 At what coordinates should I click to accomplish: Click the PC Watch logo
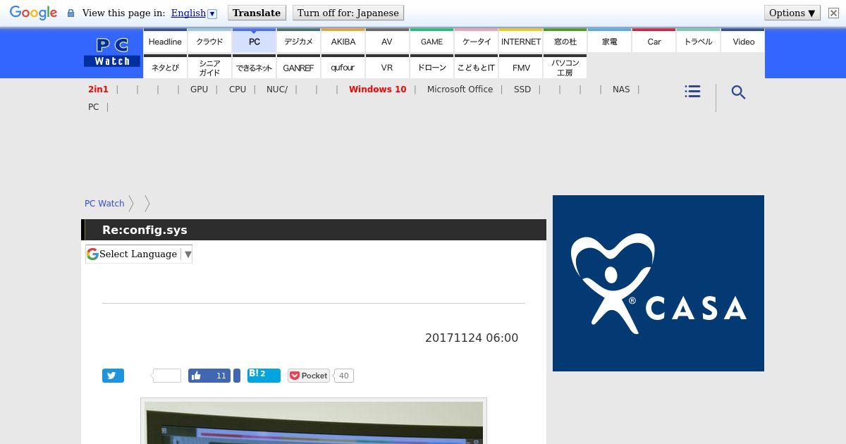pyautogui.click(x=112, y=52)
